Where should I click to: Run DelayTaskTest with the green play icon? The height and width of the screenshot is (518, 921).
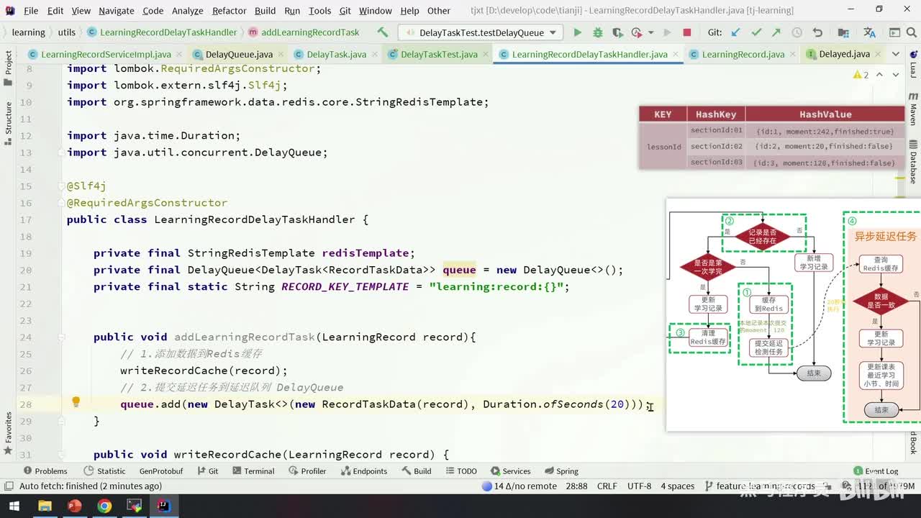click(x=577, y=32)
